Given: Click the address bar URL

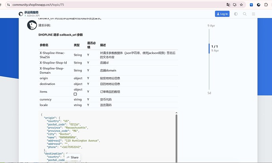Looking at the screenshot, I should coord(38,5).
